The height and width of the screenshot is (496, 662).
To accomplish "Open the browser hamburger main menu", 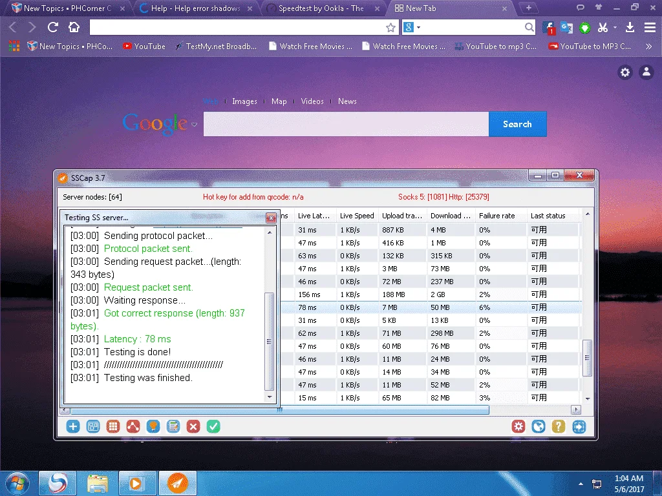I will [650, 28].
